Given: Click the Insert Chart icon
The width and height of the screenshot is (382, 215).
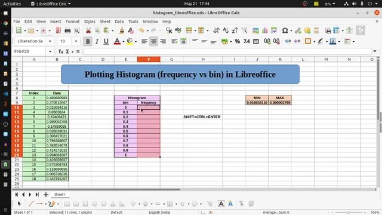Looking at the screenshot, I should click(x=265, y=30).
